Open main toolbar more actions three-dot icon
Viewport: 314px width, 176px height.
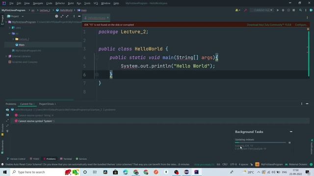coord(306,10)
